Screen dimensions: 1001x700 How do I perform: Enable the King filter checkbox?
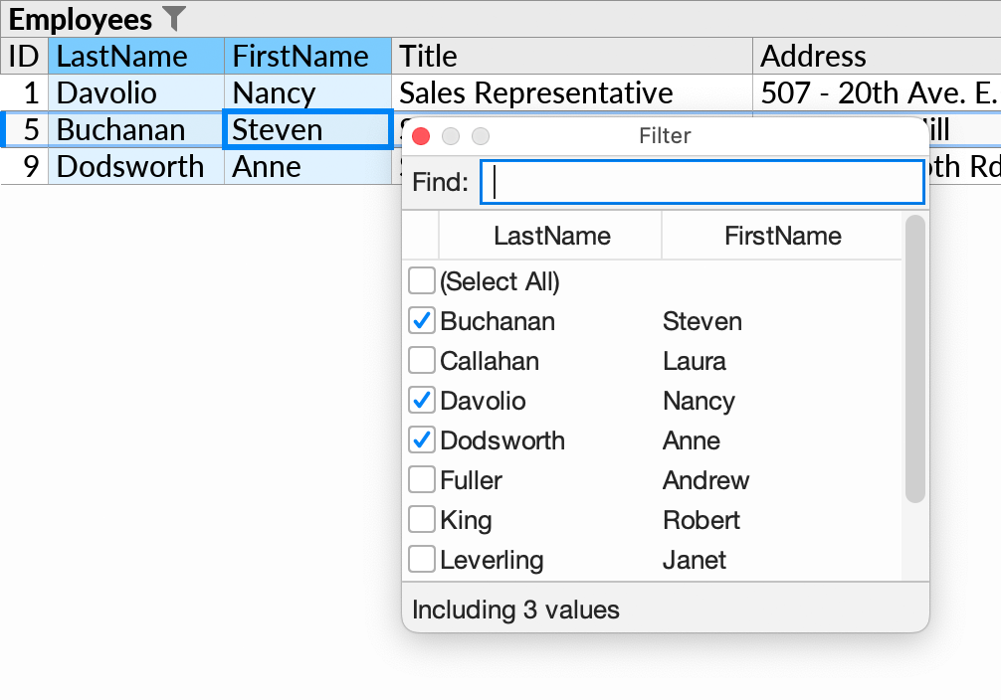point(422,519)
